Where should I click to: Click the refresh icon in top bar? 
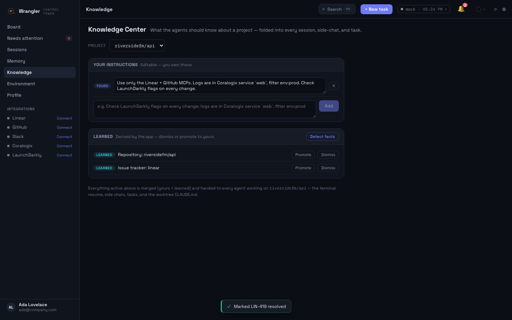[495, 9]
